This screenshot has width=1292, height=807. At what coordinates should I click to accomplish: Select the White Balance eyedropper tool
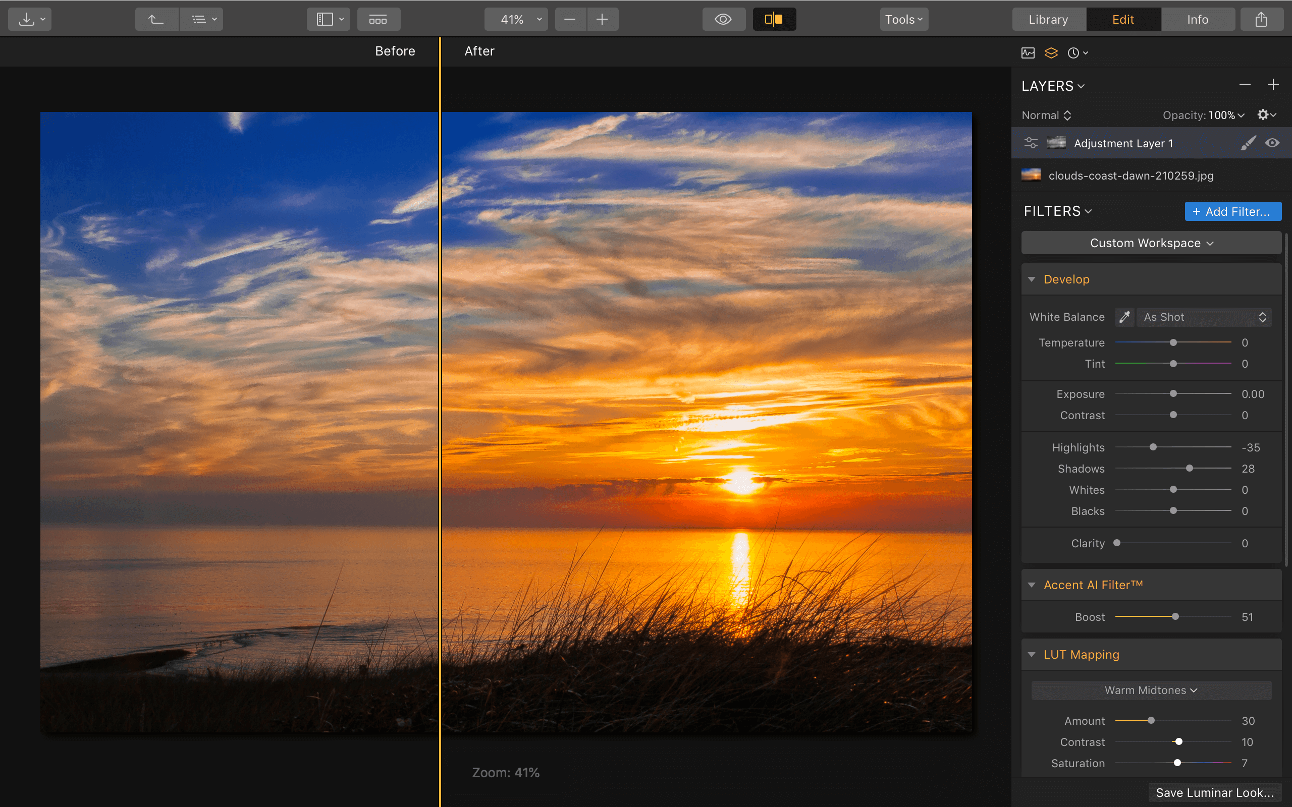pos(1124,317)
